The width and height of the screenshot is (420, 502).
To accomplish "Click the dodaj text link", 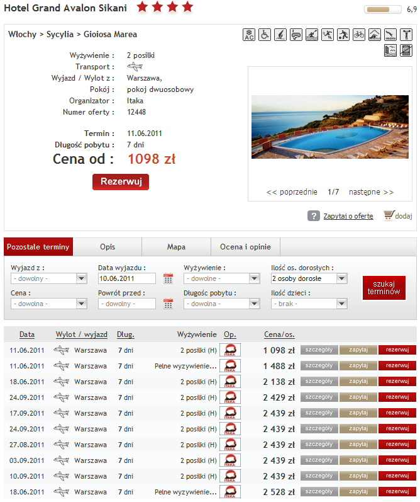I will click(404, 216).
